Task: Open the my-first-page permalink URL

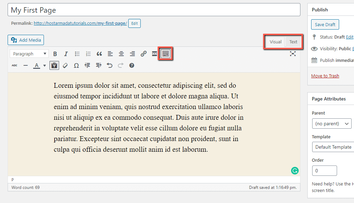Action: [x=80, y=23]
